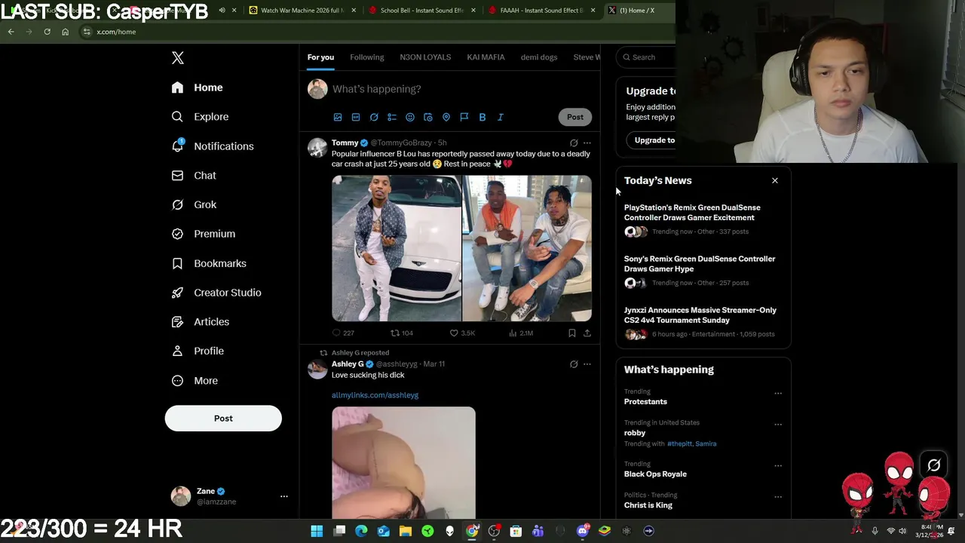Open Grok in the sidebar
Image resolution: width=965 pixels, height=543 pixels.
(x=194, y=205)
